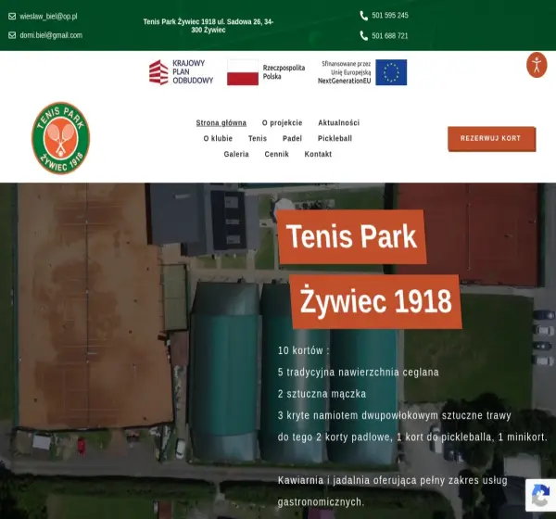This screenshot has height=519, width=556.
Task: Open the accessibility widget icon
Action: tap(537, 65)
